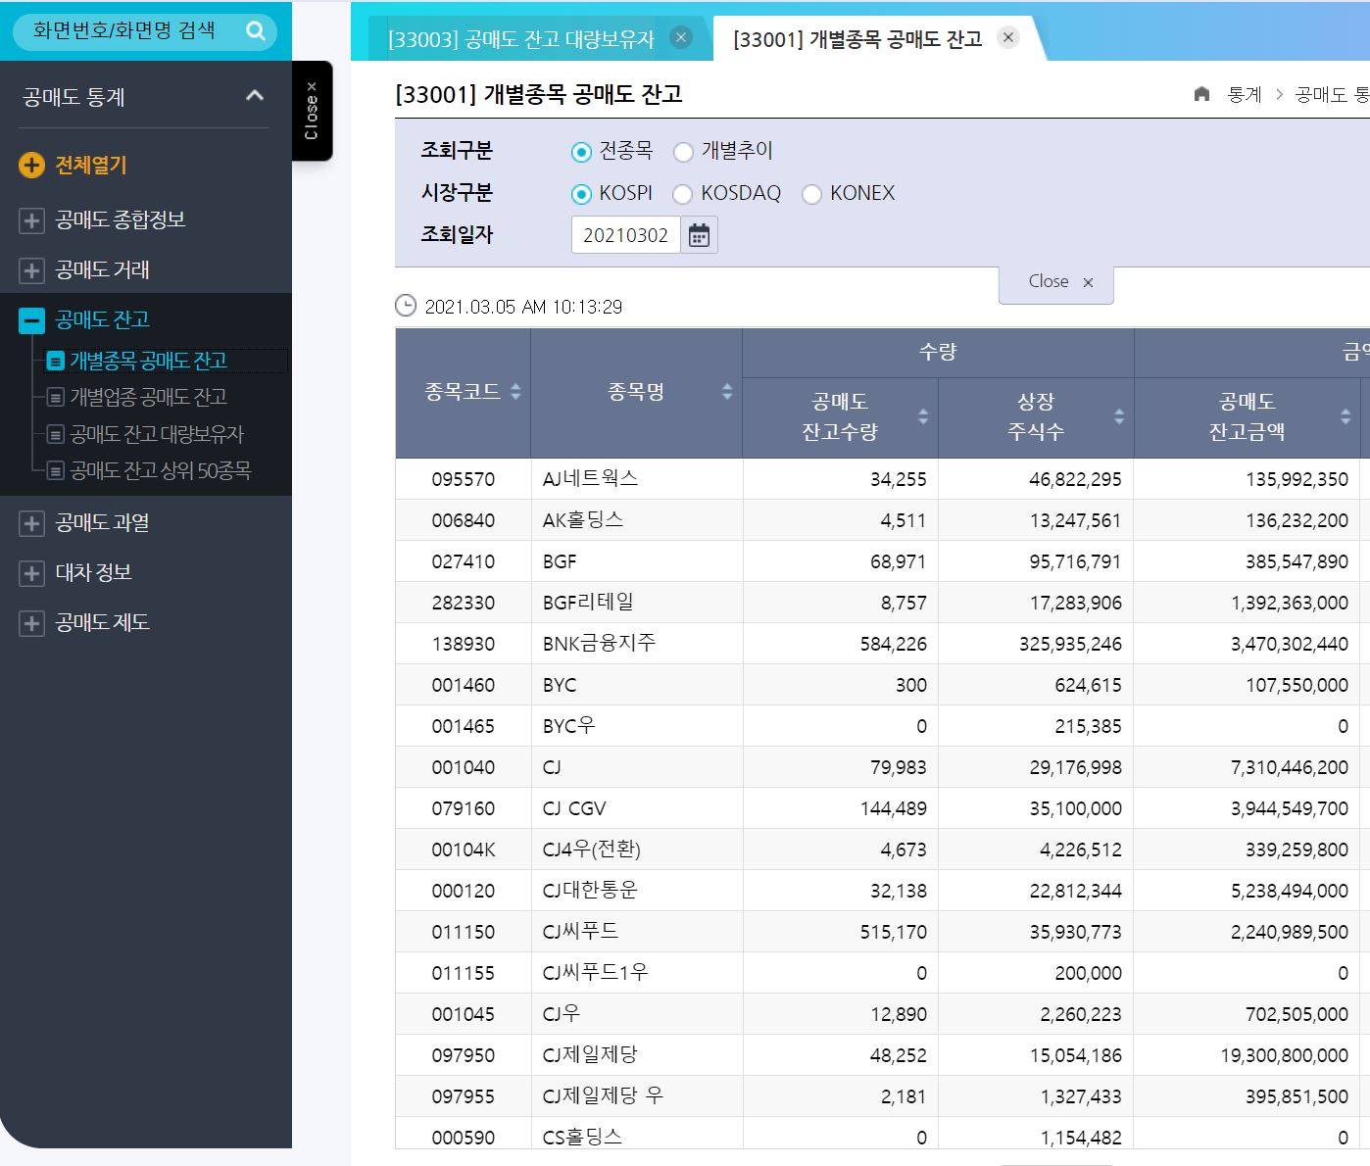Select the 개별추이 radio option

tap(684, 152)
